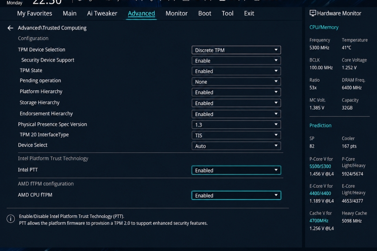Screen dimensions: 377x251
Task: Select the Device Select label
Action: click(33, 145)
